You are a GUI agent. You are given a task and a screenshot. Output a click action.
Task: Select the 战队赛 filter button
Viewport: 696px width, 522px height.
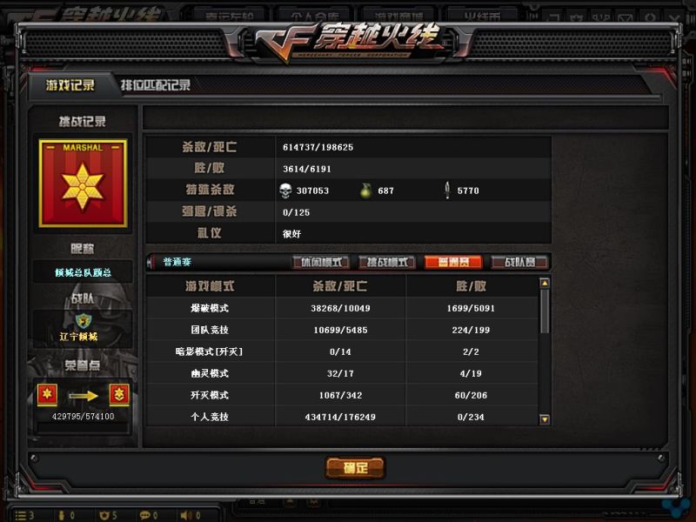519,263
